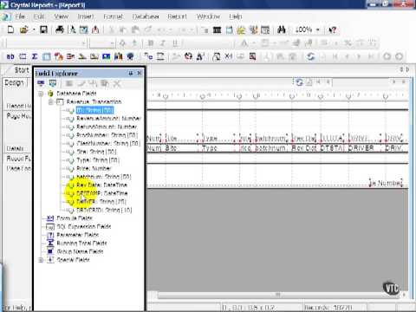Select the DRIVERID String field
This screenshot has width=416, height=312.
click(104, 210)
